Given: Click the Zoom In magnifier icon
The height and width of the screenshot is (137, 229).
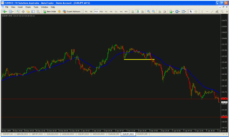Looking at the screenshot, I should click(x=149, y=12).
